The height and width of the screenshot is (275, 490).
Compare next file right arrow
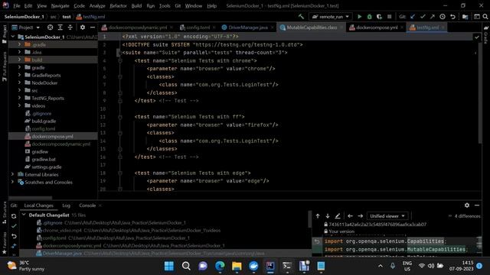360,215
